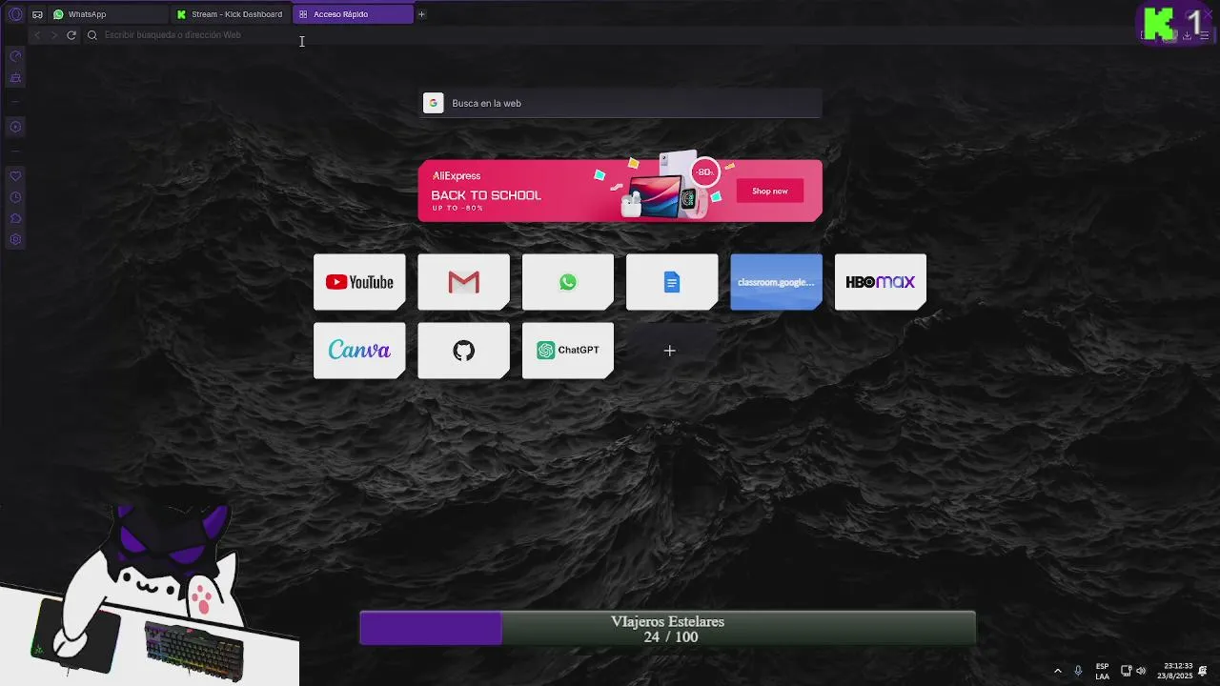Open the WhatsApp speed dial tile
The width and height of the screenshot is (1220, 686).
(568, 282)
